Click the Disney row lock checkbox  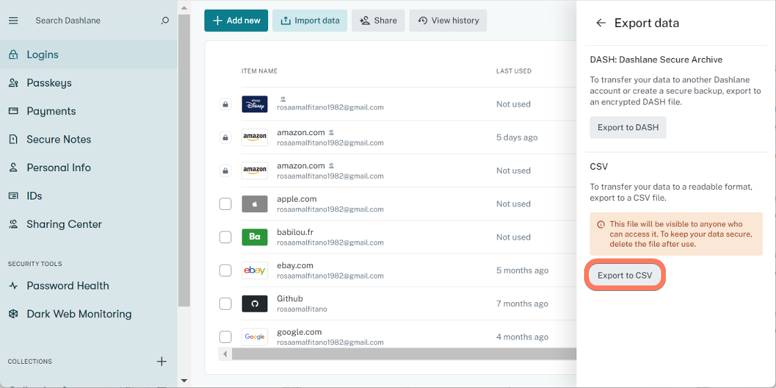[225, 104]
